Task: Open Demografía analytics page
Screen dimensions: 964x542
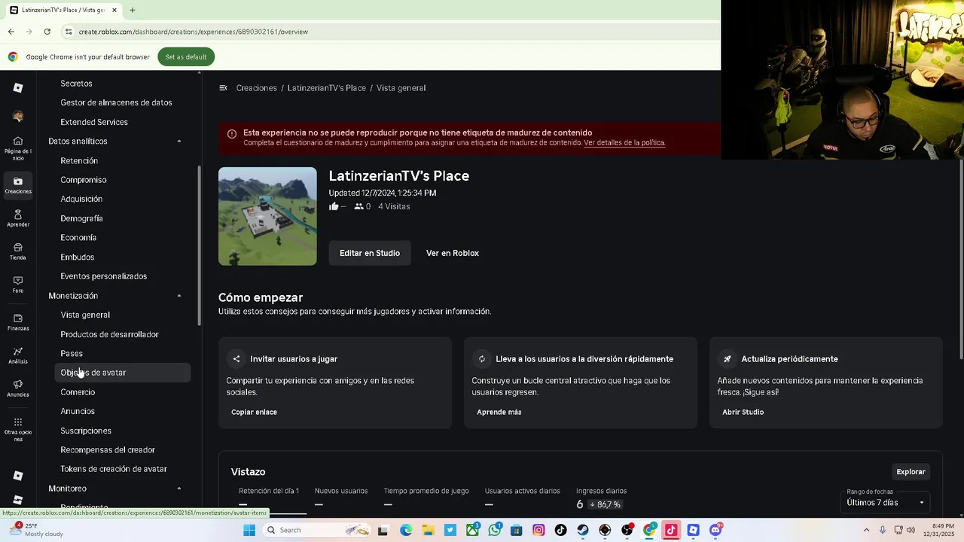Action: pos(81,218)
